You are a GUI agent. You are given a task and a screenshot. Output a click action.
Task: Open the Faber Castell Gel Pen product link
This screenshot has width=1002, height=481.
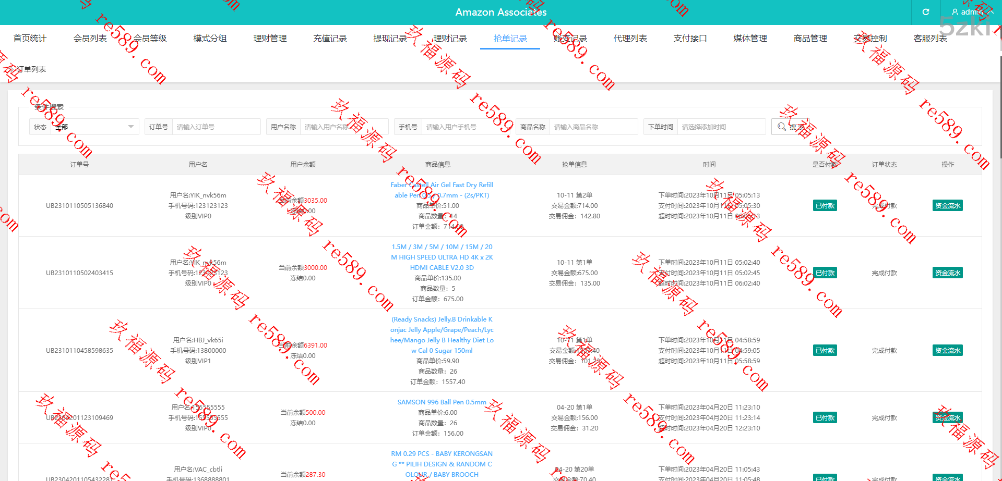(442, 190)
